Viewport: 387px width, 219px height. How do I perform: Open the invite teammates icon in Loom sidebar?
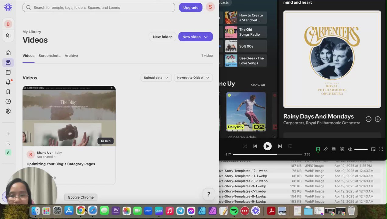point(8,36)
